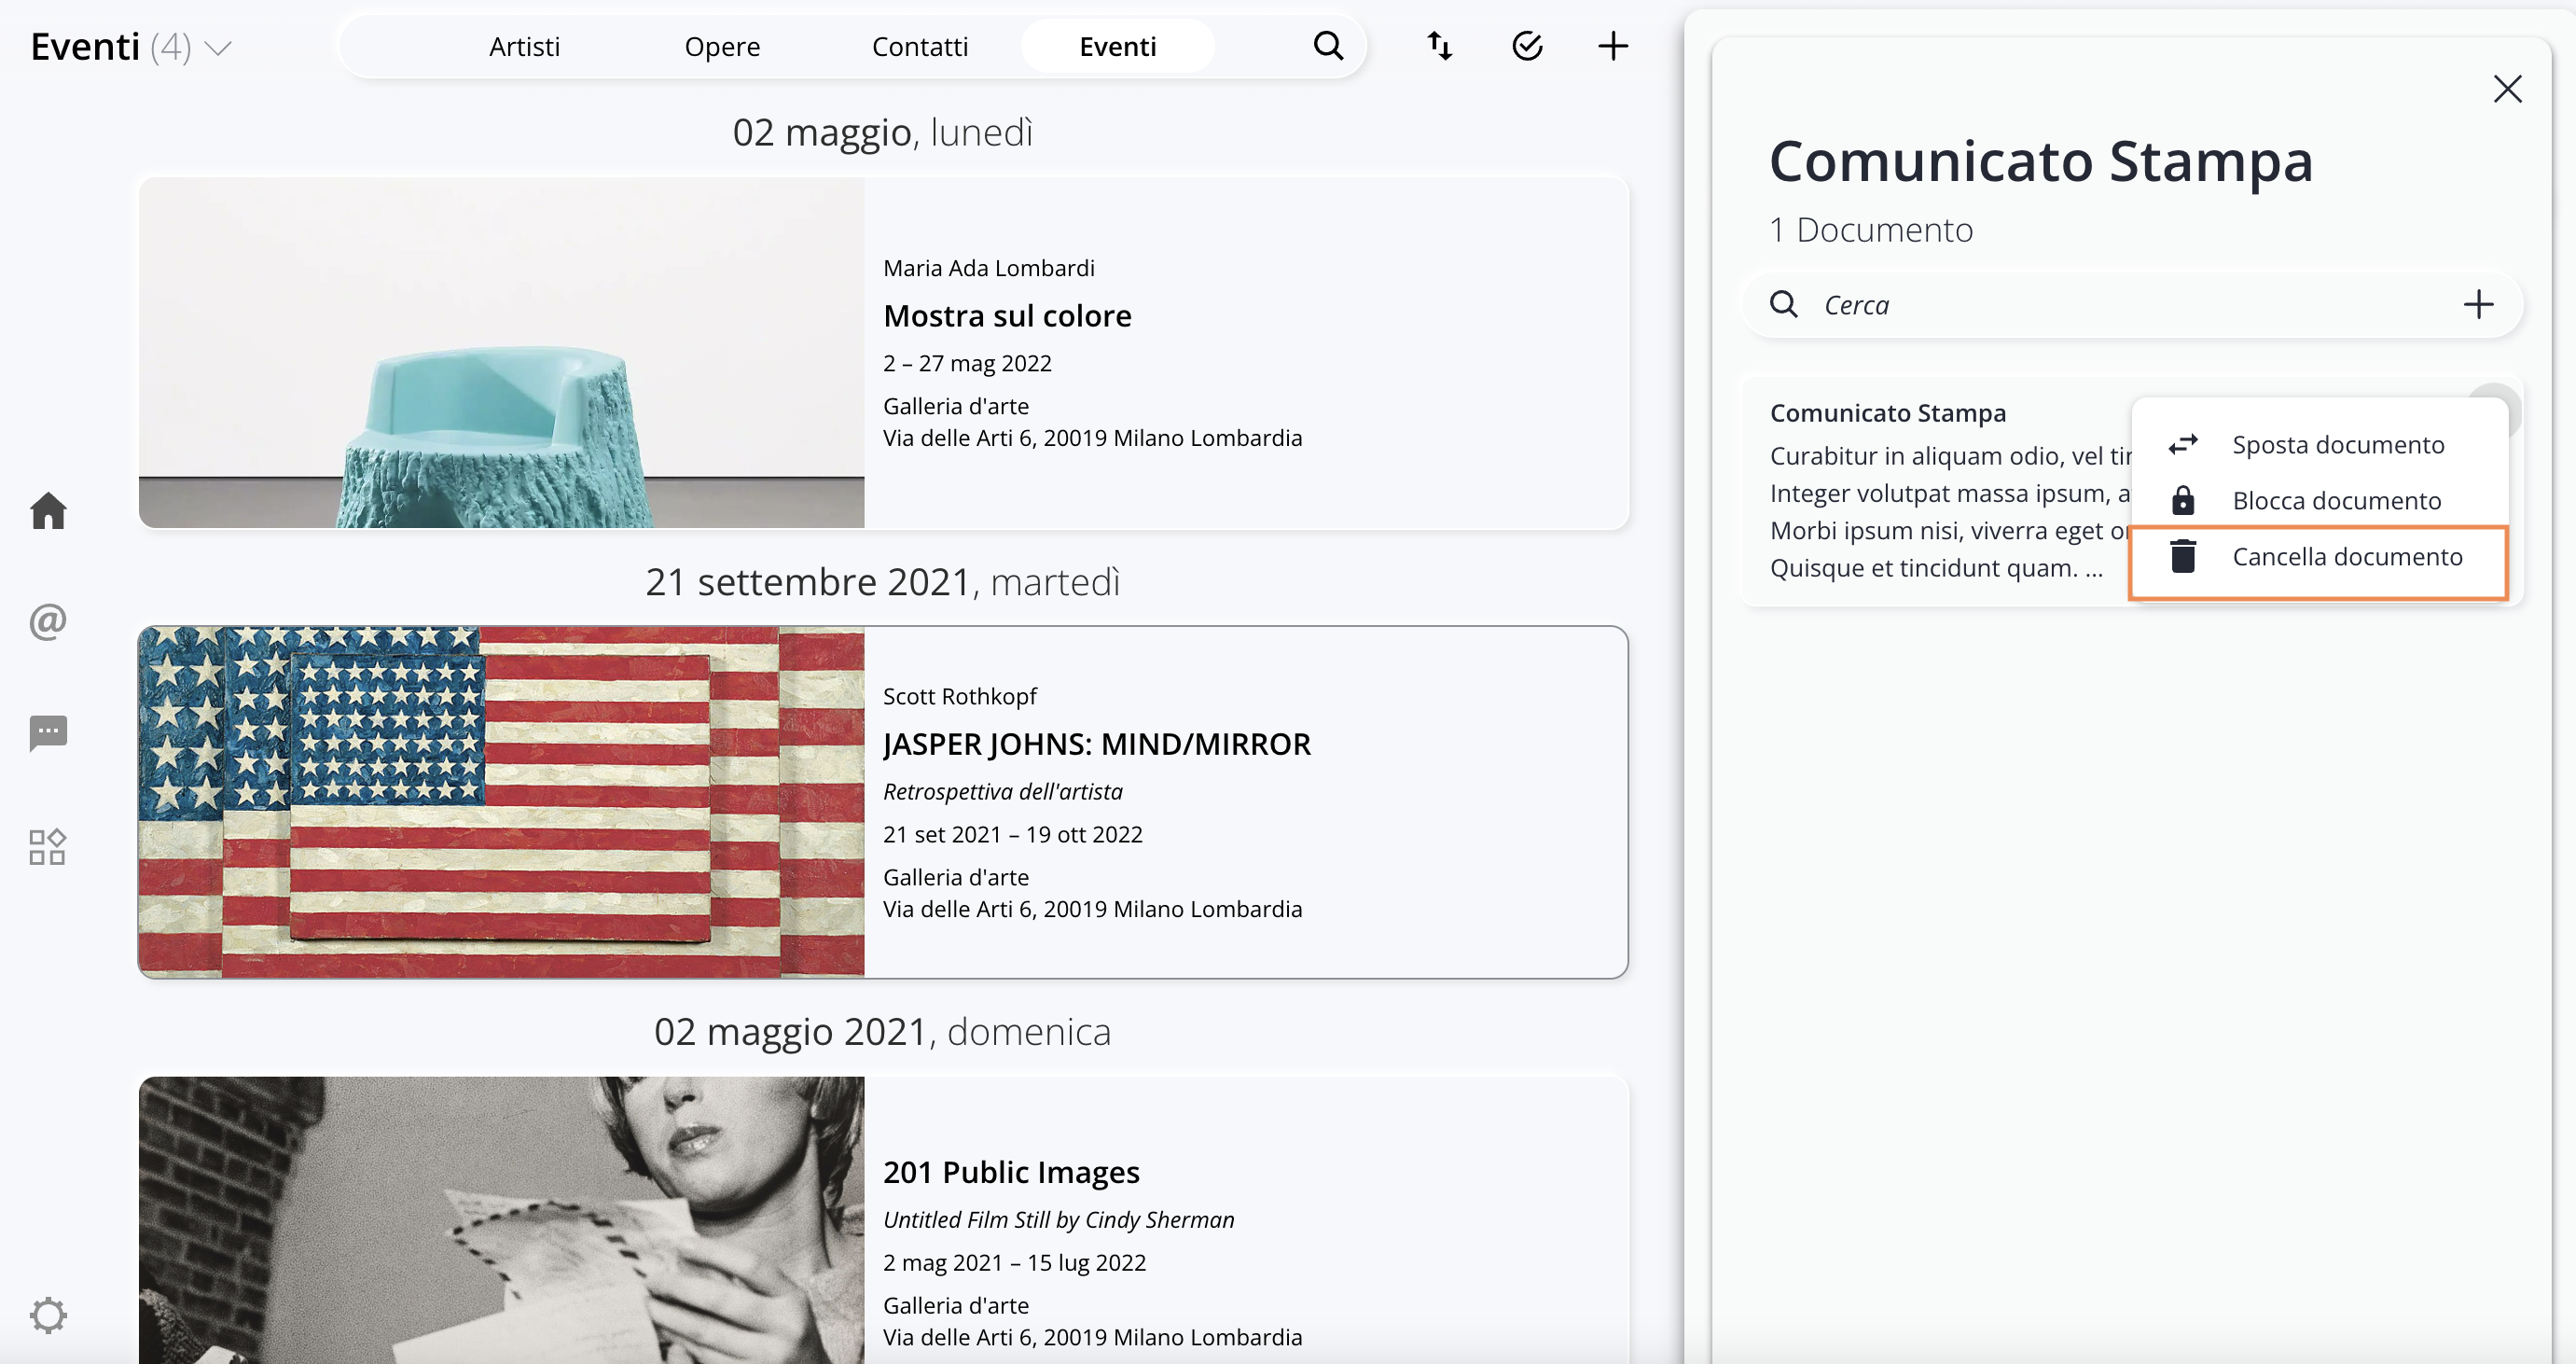The image size is (2576, 1364).
Task: Open the apps grid sidebar icon
Action: point(48,847)
